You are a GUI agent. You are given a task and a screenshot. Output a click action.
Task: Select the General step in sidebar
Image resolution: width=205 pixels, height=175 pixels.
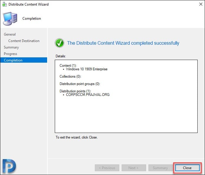point(10,34)
